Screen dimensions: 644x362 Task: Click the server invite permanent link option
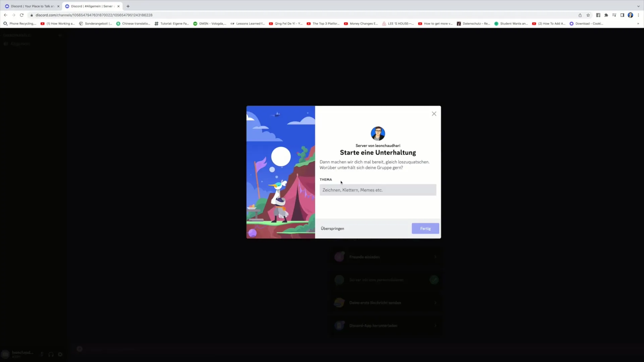(x=365, y=257)
